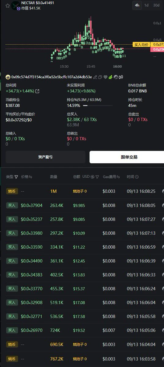Click 烧池子 0 in 690.5K row
Screen dimensions: 164x367
point(80,344)
